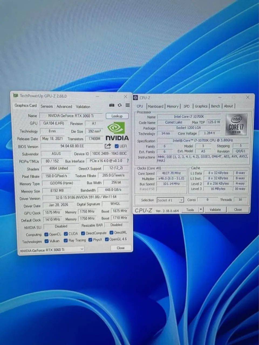
Task: Open the GPU selection dropdown in GPU-Z
Action: click(52, 250)
